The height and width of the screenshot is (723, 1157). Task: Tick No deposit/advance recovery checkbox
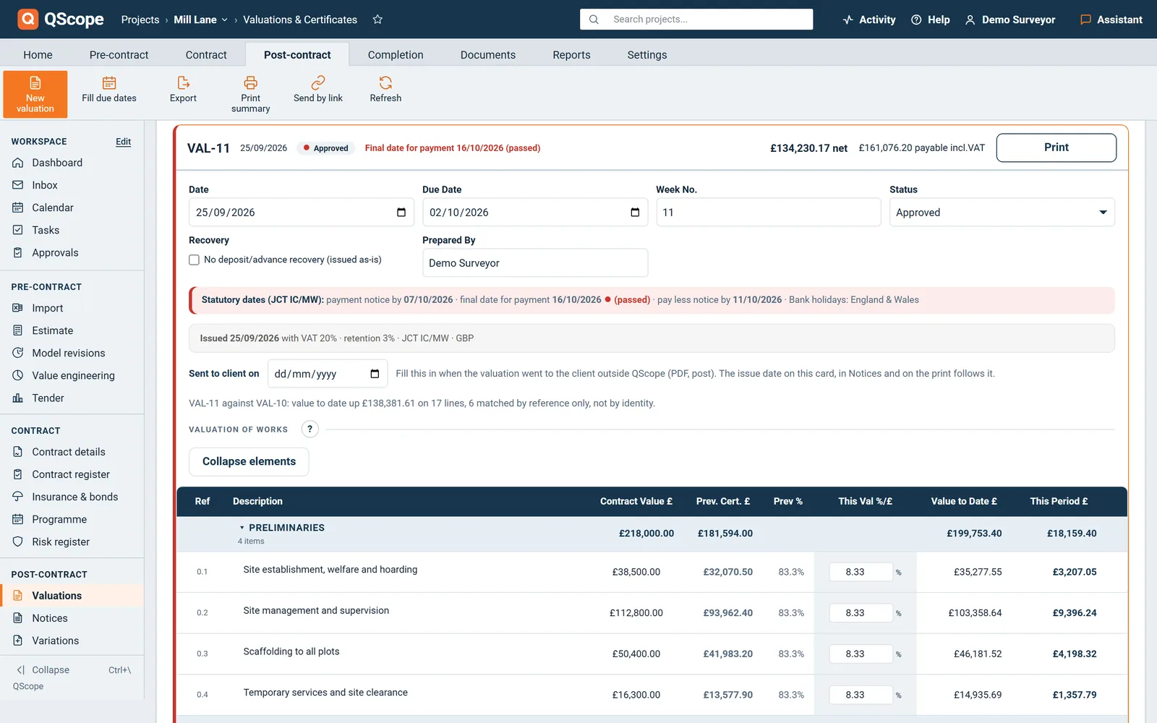click(194, 260)
